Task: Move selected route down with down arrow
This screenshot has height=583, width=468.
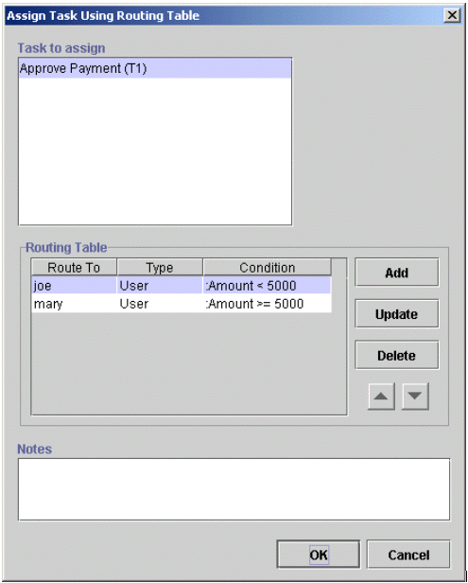Action: point(415,397)
